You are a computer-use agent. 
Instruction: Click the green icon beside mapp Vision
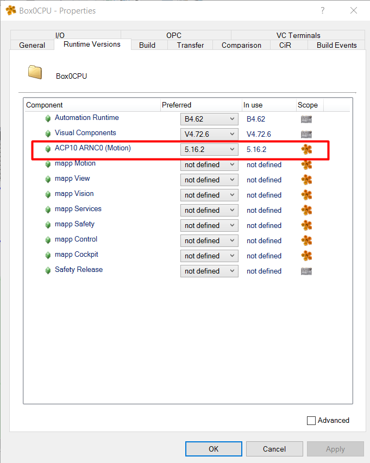click(x=48, y=194)
